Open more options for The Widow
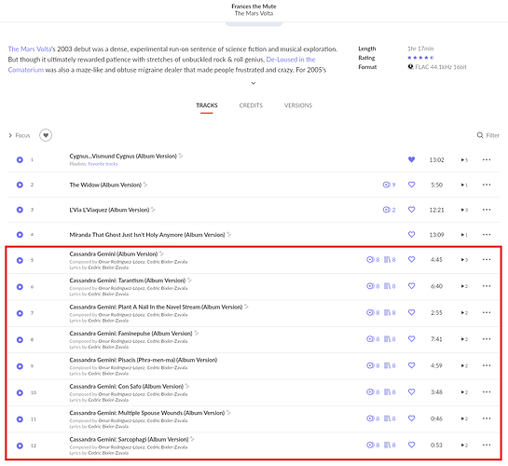 [487, 185]
